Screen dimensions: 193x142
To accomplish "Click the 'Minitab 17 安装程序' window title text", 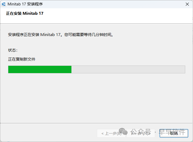I will 25,4.
